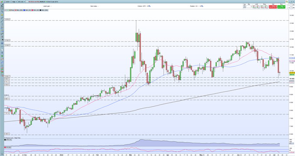Click the ATR(14) indicator label
Screen dimensions: 295x156
[x=8, y=140]
